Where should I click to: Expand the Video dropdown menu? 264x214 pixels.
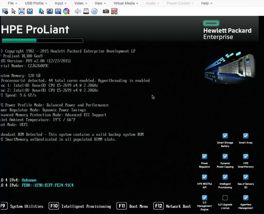tap(81, 3)
